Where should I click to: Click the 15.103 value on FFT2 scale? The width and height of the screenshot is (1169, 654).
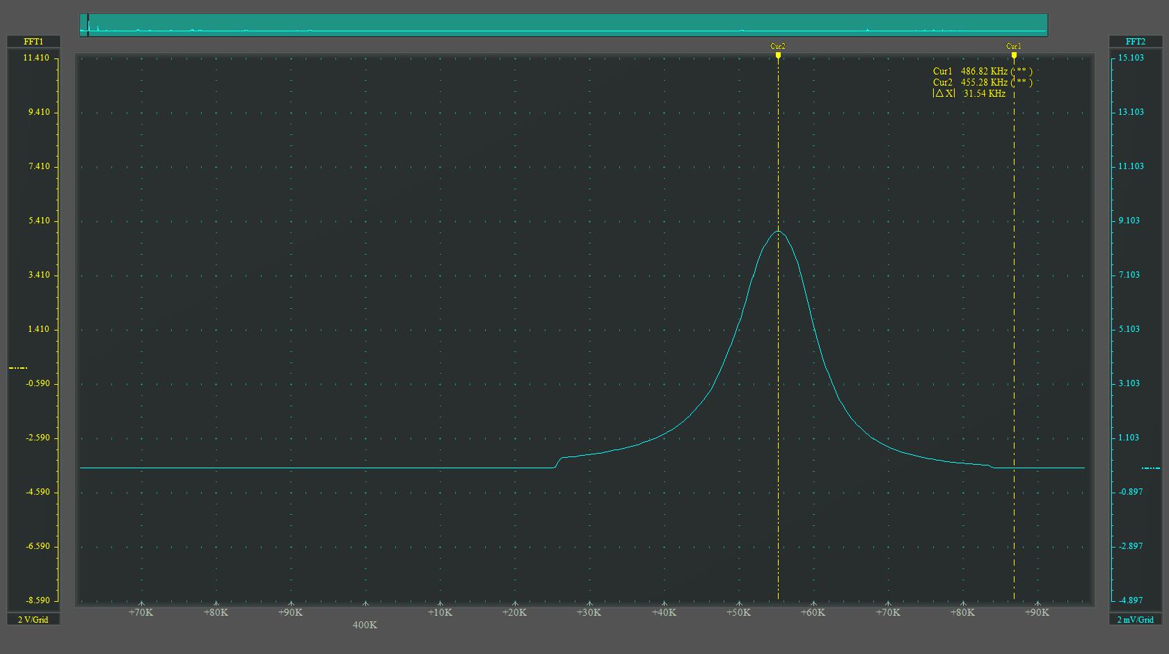point(1131,58)
